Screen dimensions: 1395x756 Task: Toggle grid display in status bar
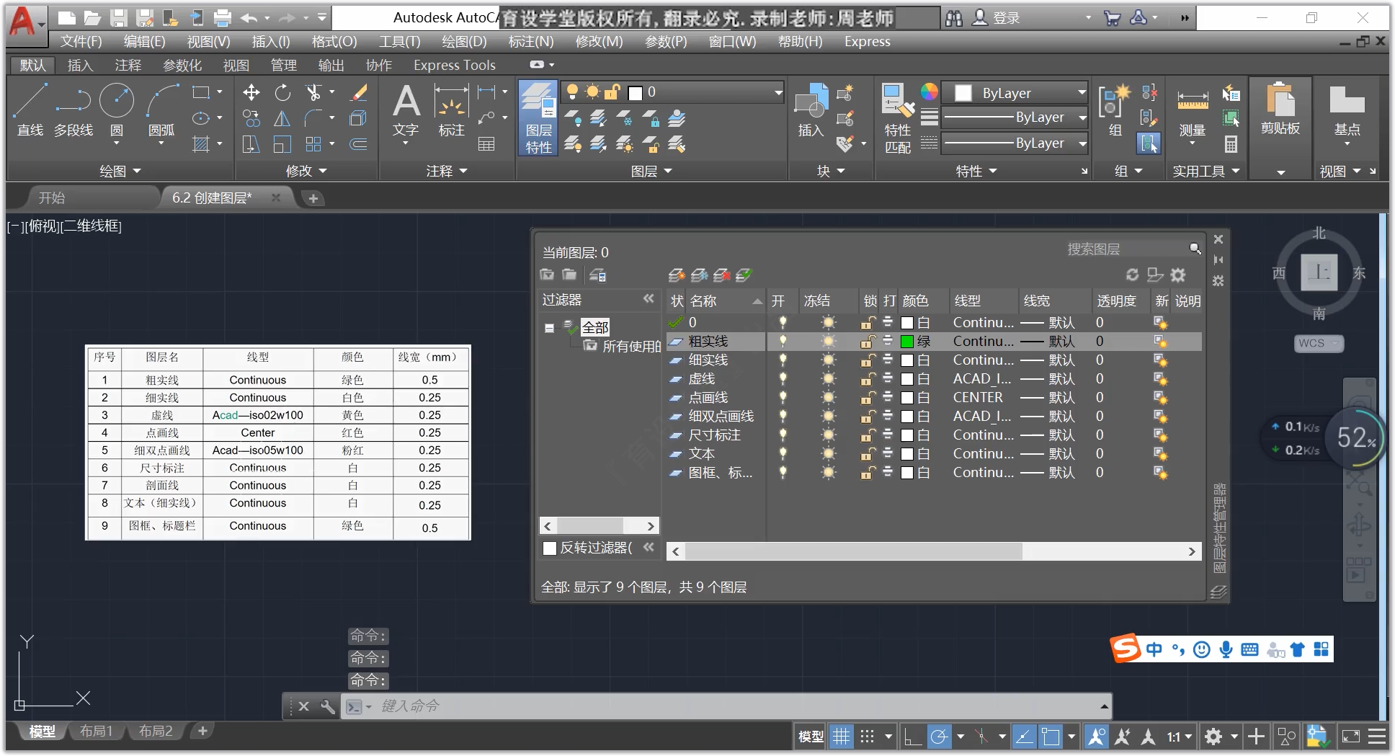click(x=841, y=737)
